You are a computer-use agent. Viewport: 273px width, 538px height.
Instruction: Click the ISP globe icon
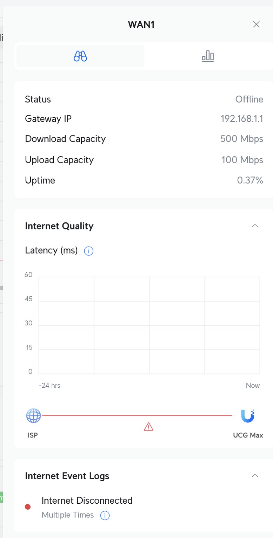(33, 416)
